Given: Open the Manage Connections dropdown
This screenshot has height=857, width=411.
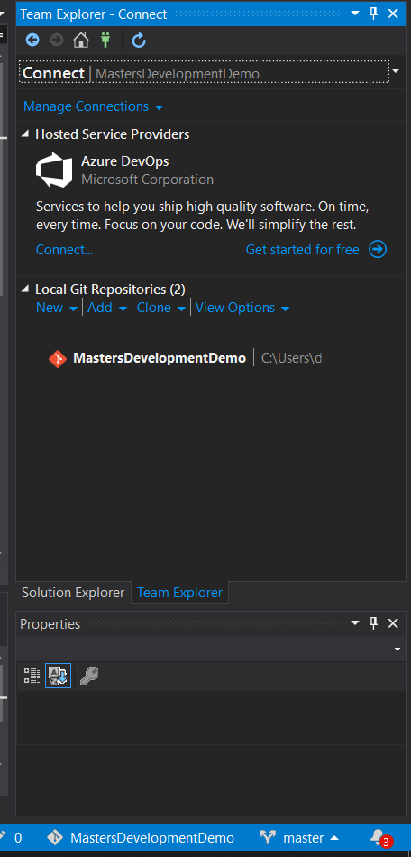Looking at the screenshot, I should pos(94,106).
